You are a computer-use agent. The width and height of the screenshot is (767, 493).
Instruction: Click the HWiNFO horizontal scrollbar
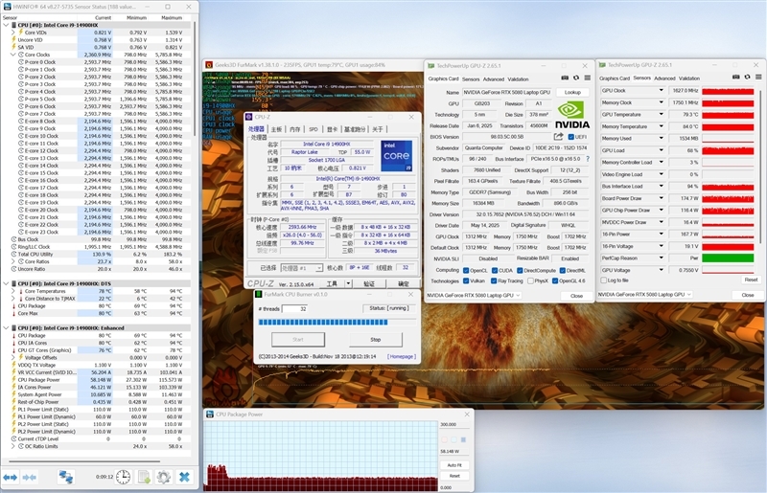click(x=84, y=461)
